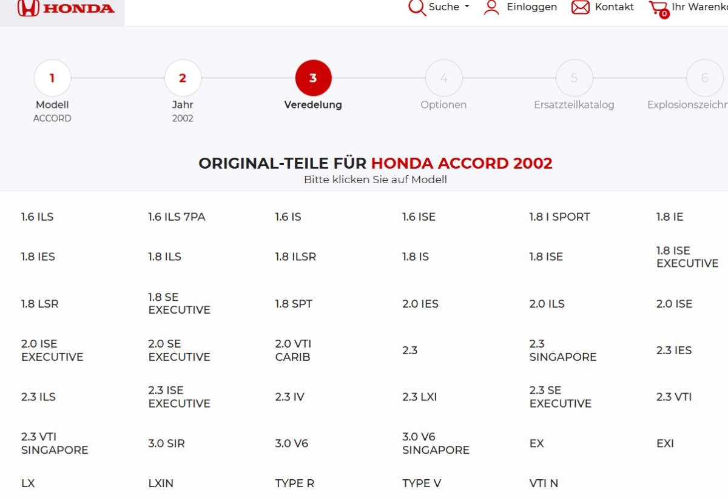Choose the 3.0 V6 model
Image resolution: width=728 pixels, height=498 pixels.
[x=292, y=443]
